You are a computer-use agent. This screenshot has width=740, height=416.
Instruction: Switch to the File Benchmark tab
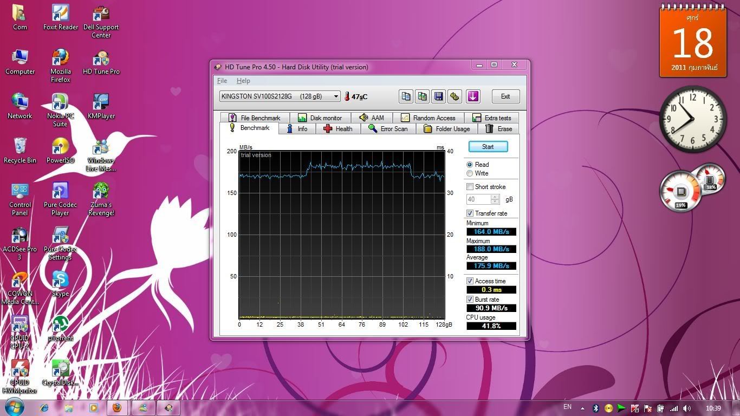255,118
